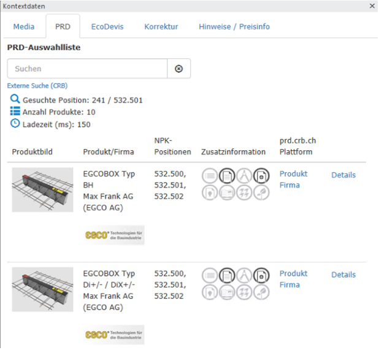The image size is (379, 350).
Task: Click NPK positions of EGCOBOX Typ Di+/- row
Action: pos(170,285)
